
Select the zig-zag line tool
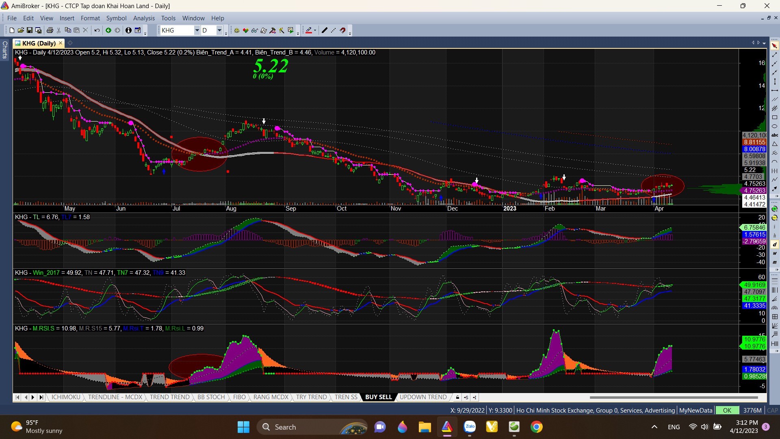(774, 179)
